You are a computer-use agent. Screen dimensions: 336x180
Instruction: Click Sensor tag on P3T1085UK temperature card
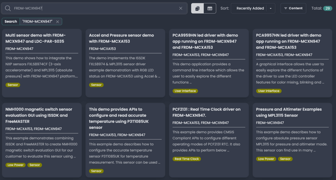[96, 171]
